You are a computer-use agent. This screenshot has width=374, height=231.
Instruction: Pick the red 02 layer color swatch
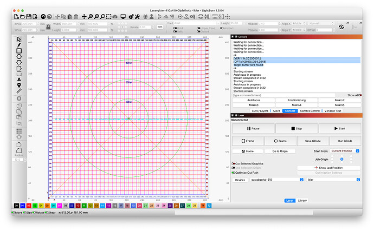29,206
